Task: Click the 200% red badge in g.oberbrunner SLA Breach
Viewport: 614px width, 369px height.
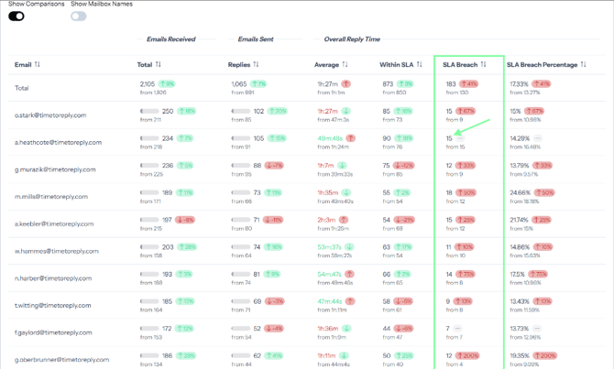Action: (x=471, y=354)
